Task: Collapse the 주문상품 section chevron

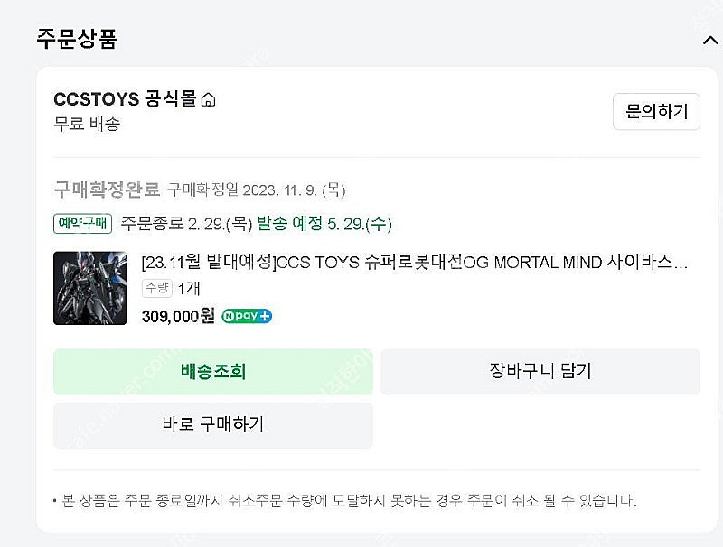Action: (709, 39)
